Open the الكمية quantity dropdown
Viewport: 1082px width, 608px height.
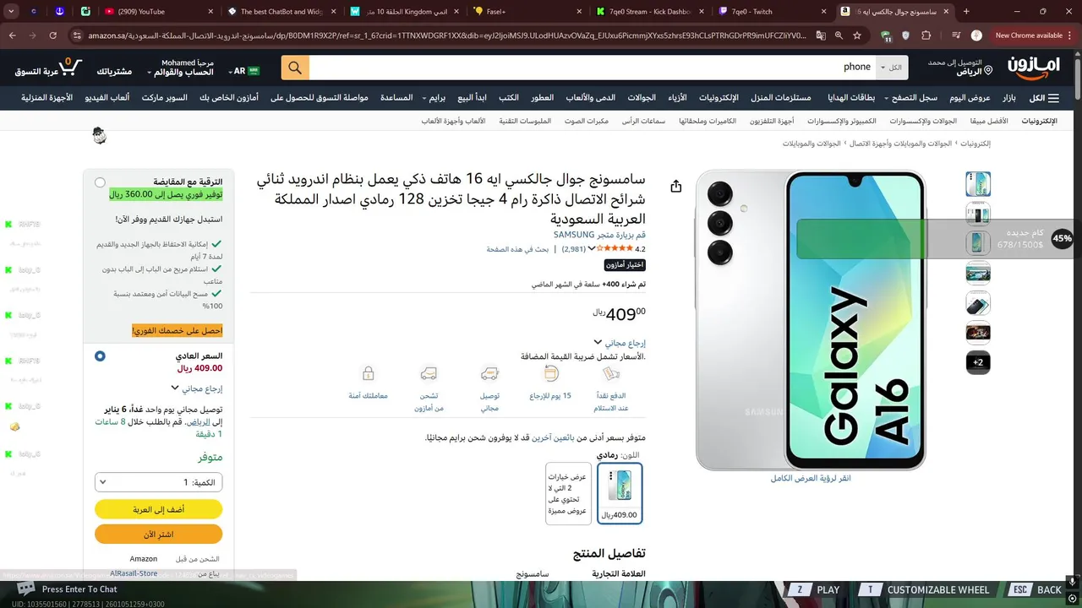coord(158,482)
